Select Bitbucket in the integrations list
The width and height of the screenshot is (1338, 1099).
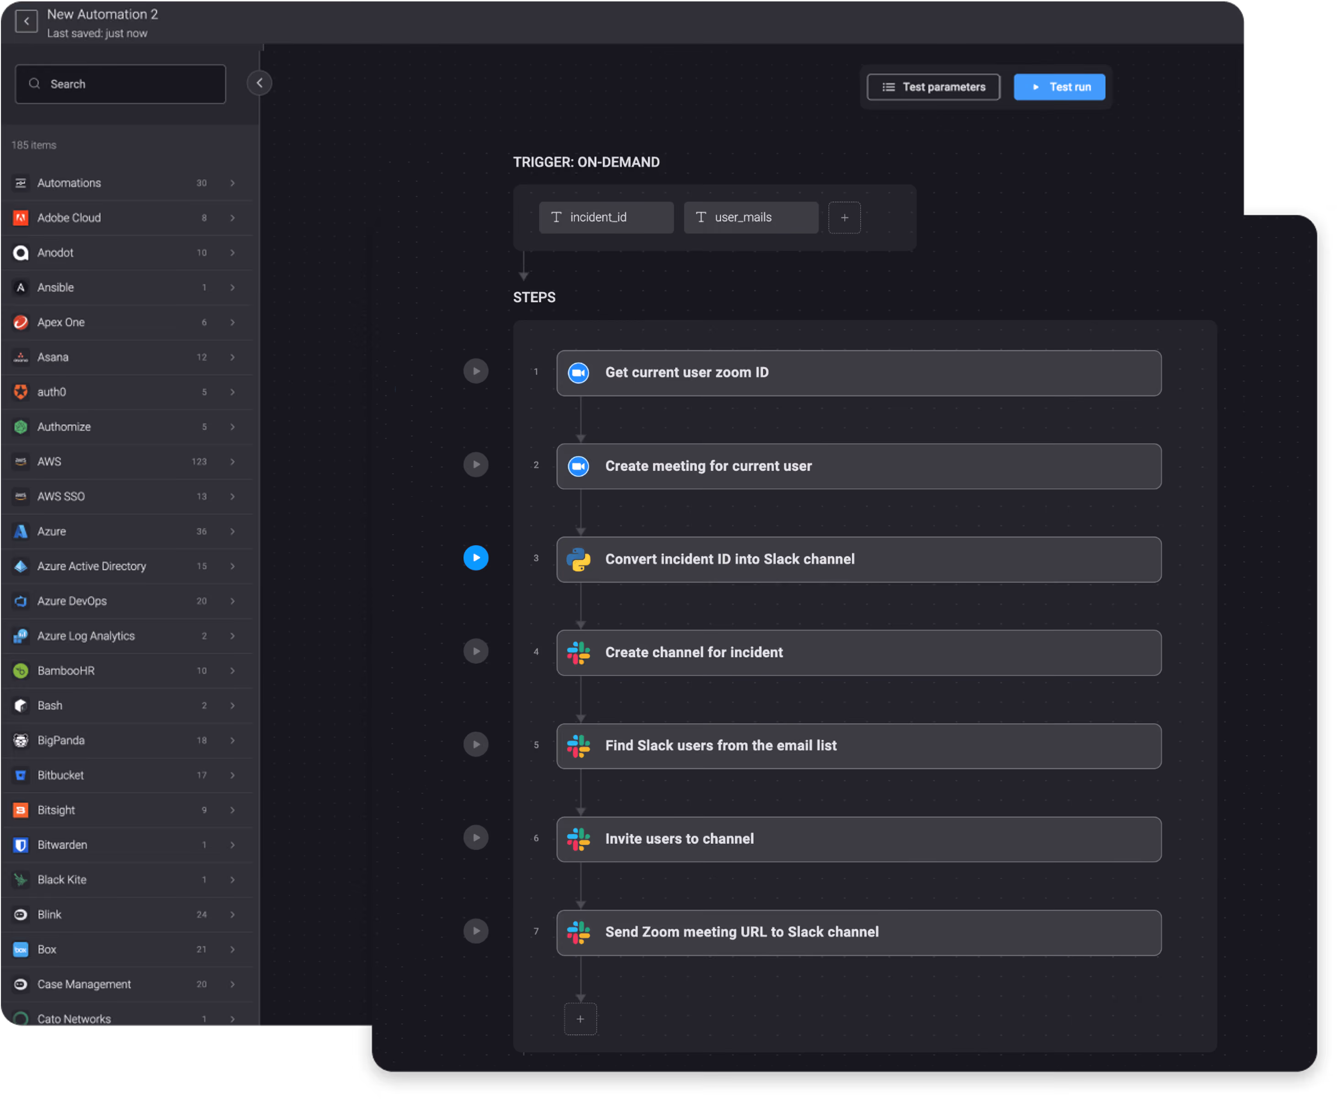[x=127, y=775]
